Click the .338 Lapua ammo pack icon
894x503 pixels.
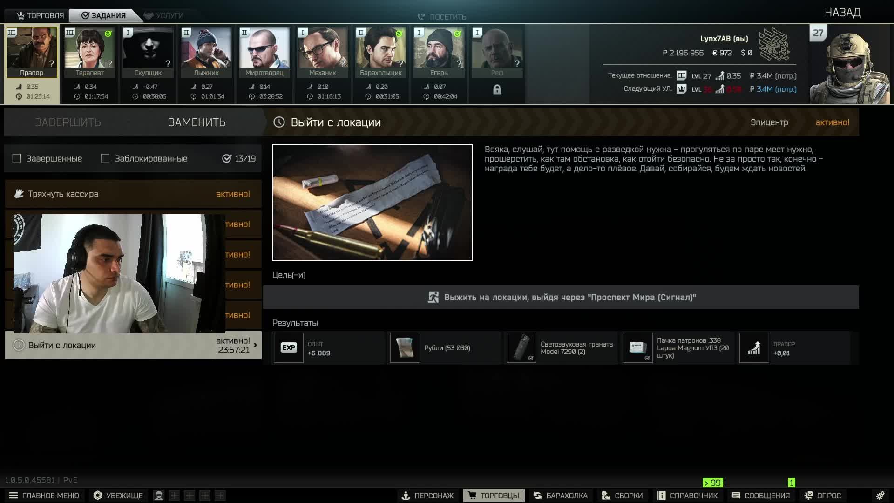tap(638, 348)
